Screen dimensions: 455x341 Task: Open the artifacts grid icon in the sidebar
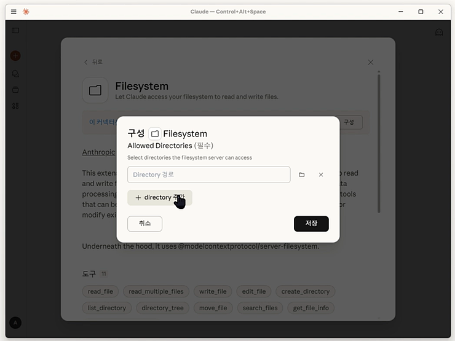click(x=15, y=106)
